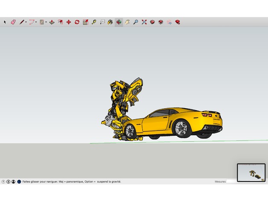The width and height of the screenshot is (268, 201).
Task: Select the arrow Select tool
Action: point(5,22)
